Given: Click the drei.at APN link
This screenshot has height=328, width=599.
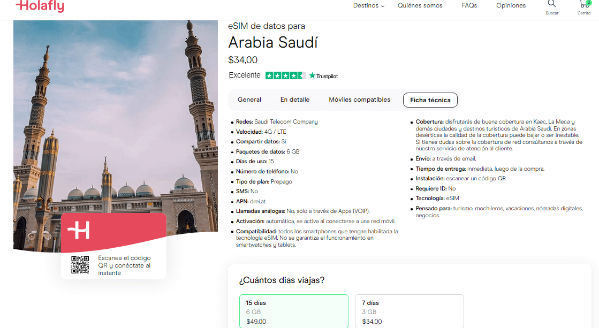Looking at the screenshot, I should pyautogui.click(x=258, y=201).
